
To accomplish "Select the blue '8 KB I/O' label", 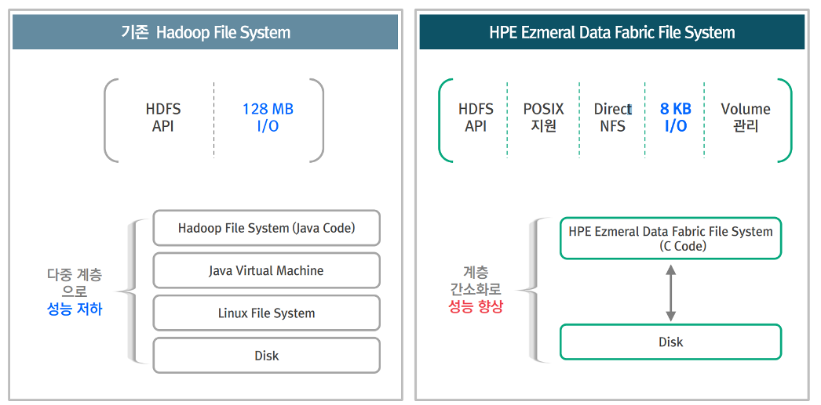I will [676, 118].
